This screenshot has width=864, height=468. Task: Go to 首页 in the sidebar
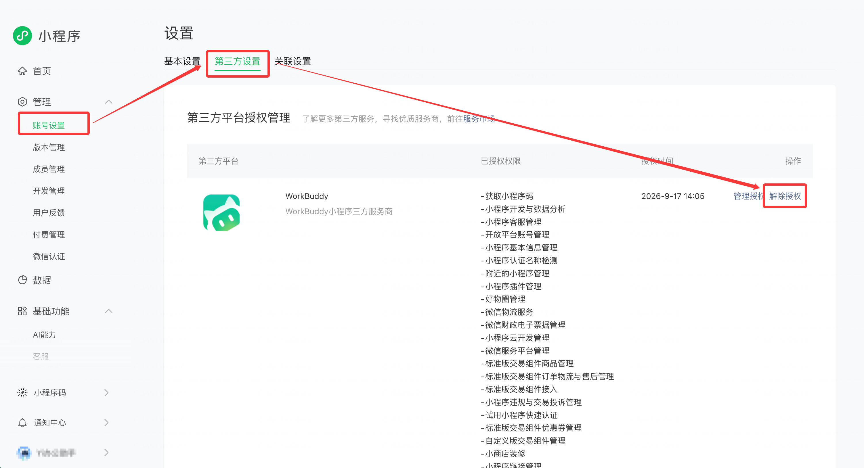point(42,71)
